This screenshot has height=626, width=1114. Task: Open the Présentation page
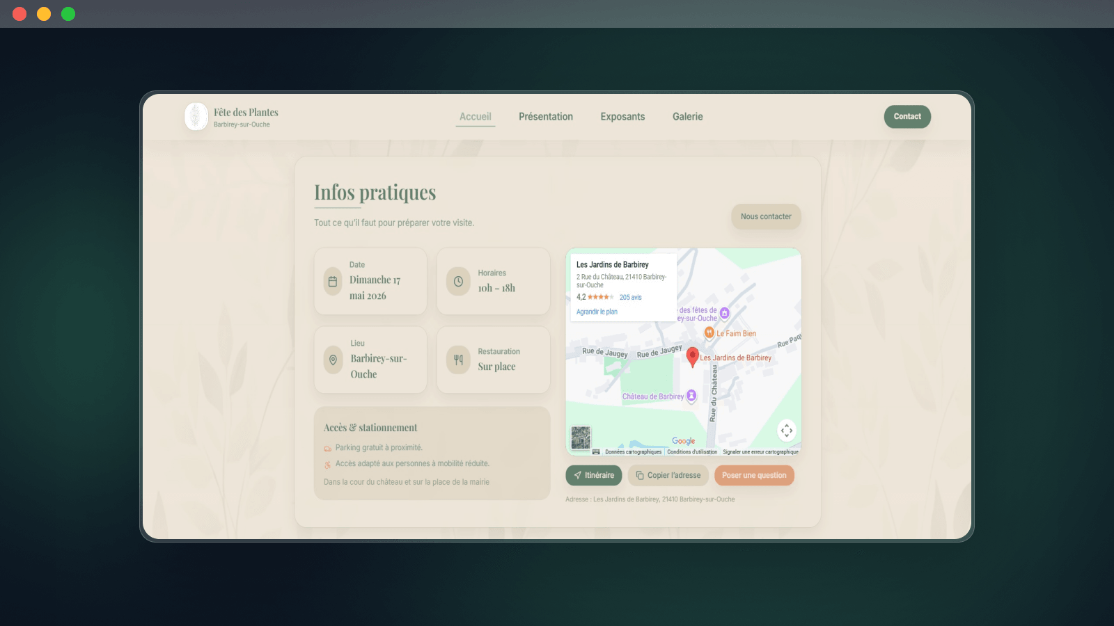click(x=546, y=117)
